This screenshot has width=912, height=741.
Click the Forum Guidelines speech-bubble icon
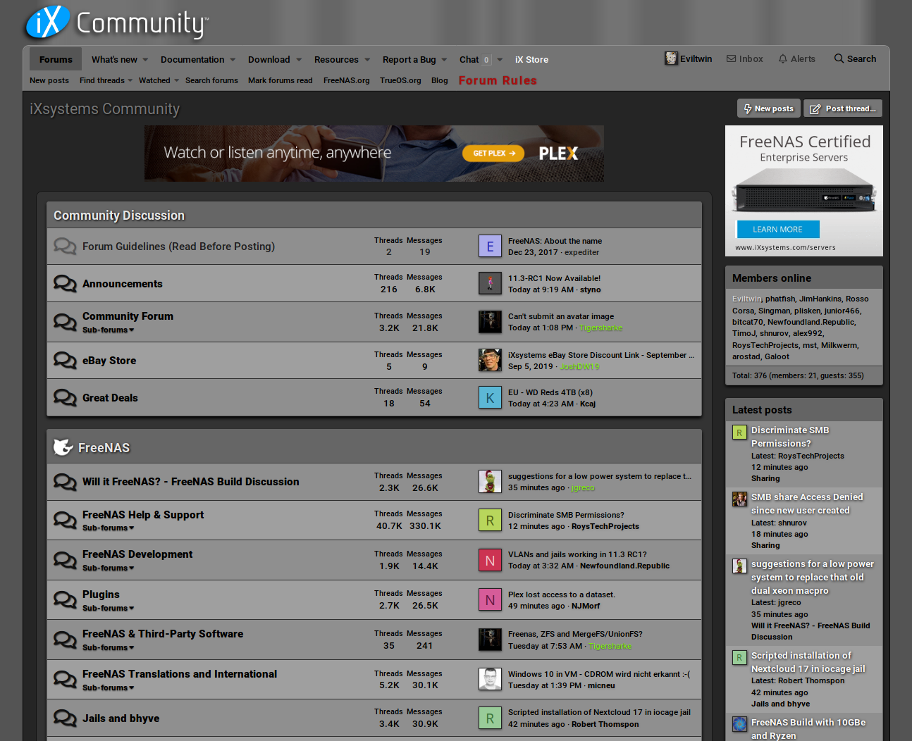[x=65, y=247]
